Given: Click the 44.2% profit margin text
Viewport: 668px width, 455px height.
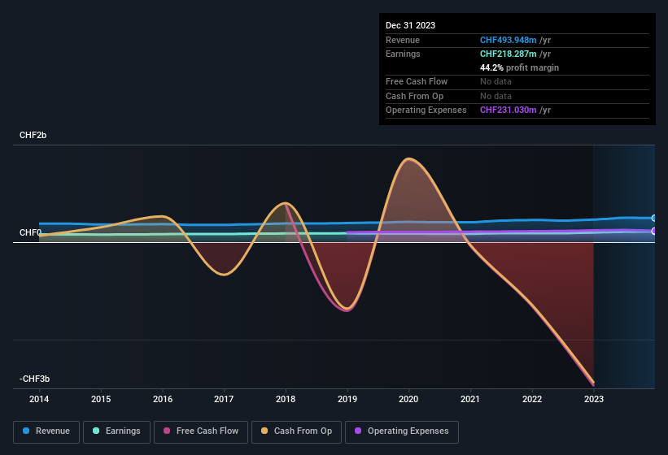Looking at the screenshot, I should pyautogui.click(x=519, y=67).
